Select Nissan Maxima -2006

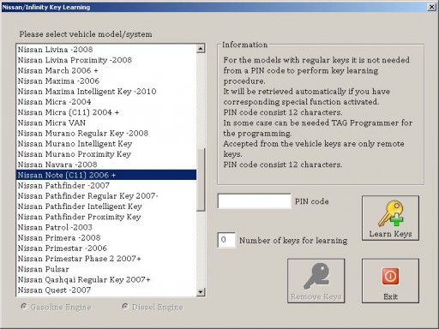point(106,81)
